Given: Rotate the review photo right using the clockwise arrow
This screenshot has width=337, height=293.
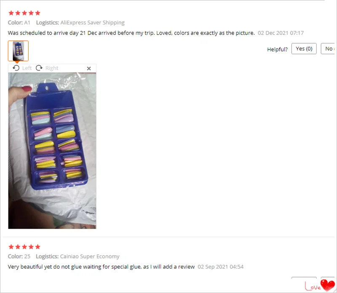Looking at the screenshot, I should [x=39, y=68].
